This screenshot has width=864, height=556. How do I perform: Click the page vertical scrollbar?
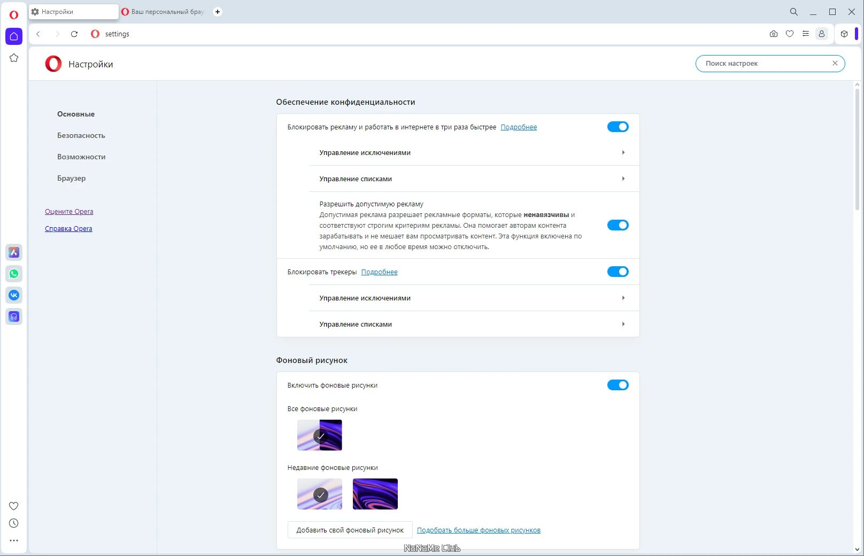pos(857,149)
